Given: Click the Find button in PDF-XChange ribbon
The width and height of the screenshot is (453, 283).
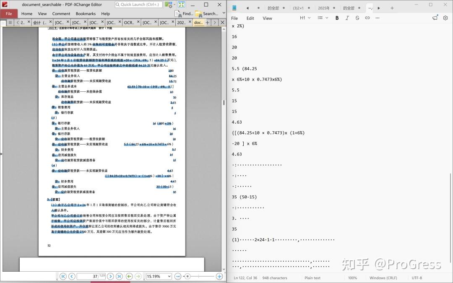Looking at the screenshot, I should pyautogui.click(x=184, y=13).
